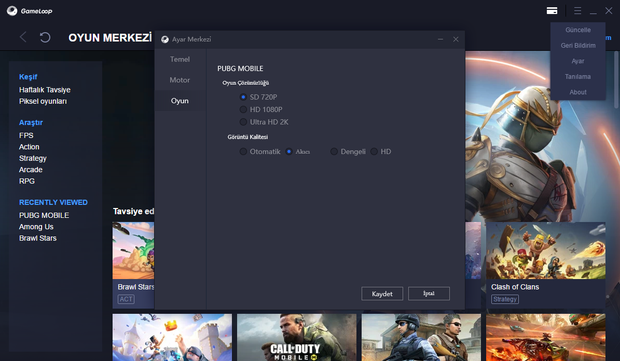Switch to the Temel tab
This screenshot has height=361, width=620.
coord(180,59)
